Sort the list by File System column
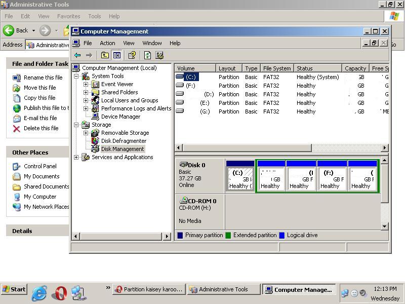Image resolution: width=405 pixels, height=304 pixels. 277,68
